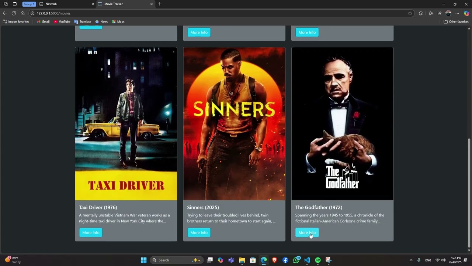Open Visual Studio Code from taskbar
This screenshot has height=266, width=472.
tap(307, 260)
